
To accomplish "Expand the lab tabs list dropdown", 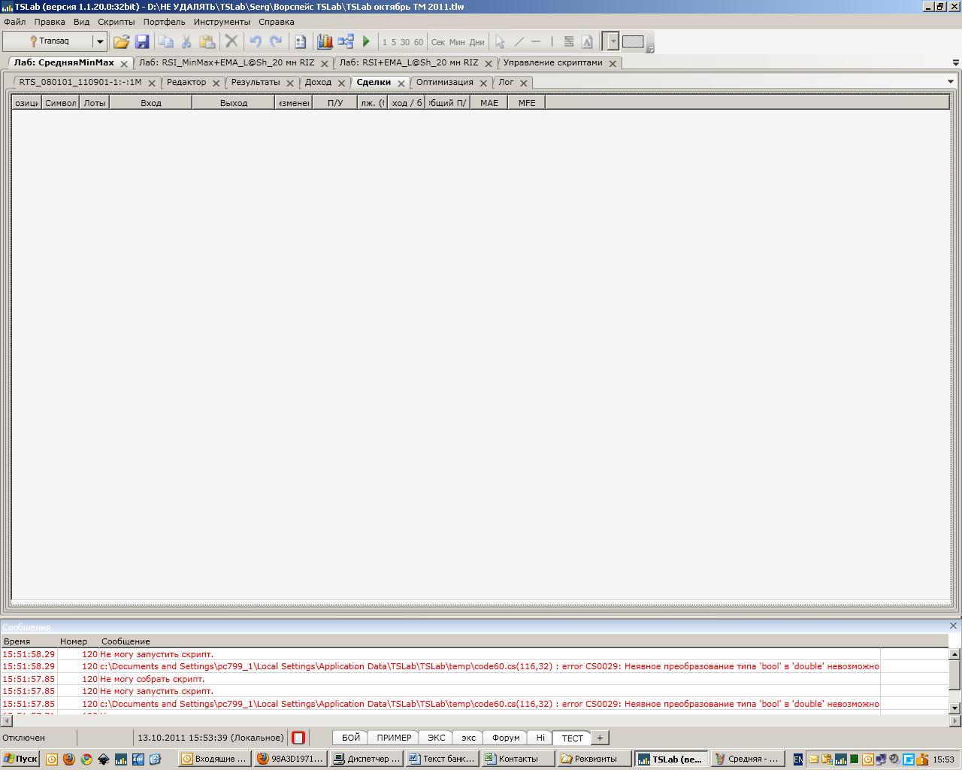I will pos(956,62).
